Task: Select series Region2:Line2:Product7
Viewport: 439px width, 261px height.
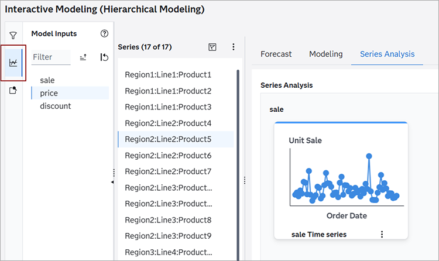Action: [x=176, y=171]
